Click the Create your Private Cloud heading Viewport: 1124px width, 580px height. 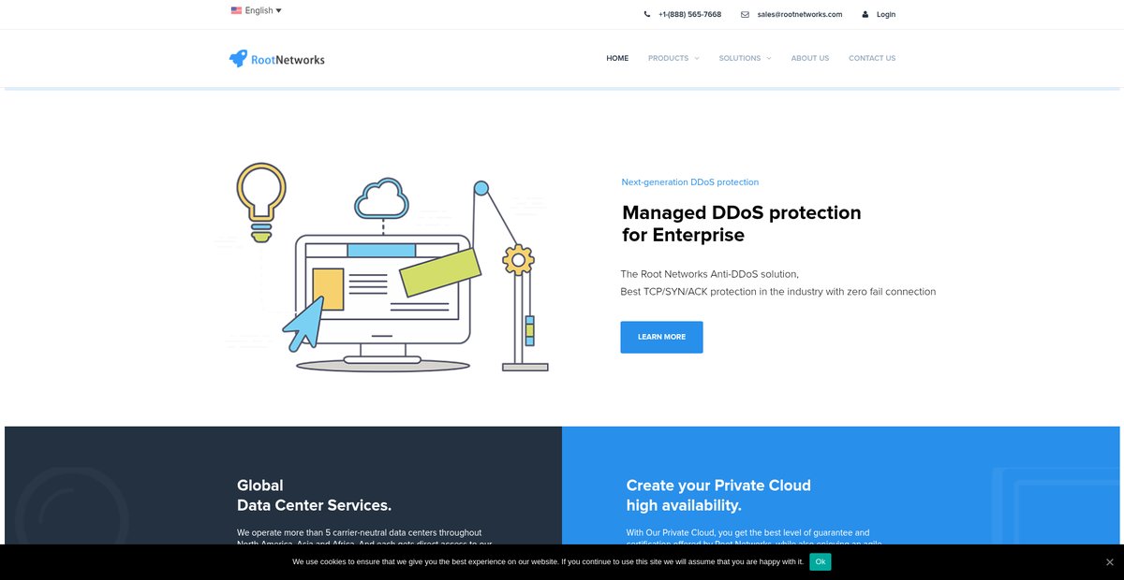click(x=718, y=495)
